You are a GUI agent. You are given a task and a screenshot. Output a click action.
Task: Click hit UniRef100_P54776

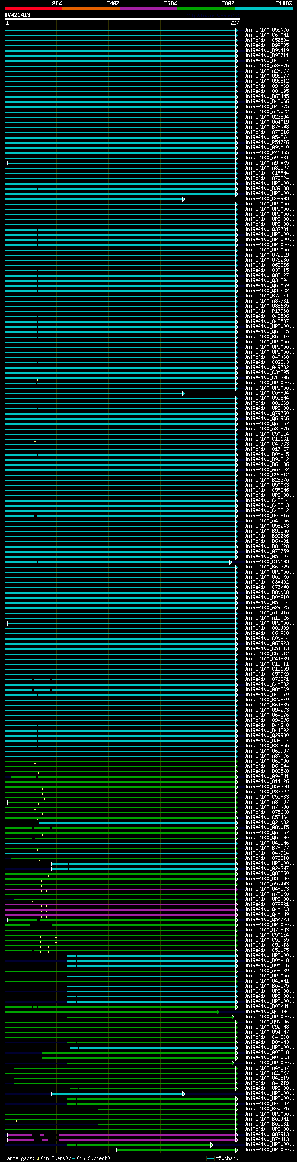[266, 143]
